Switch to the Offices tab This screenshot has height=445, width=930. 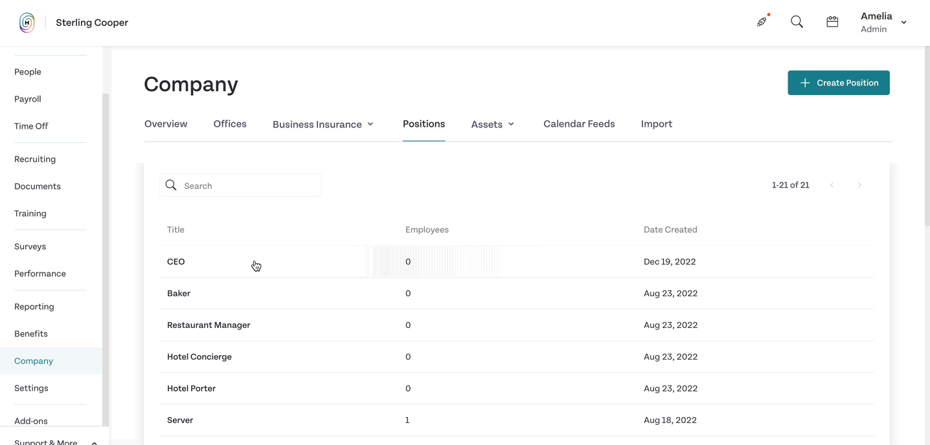230,124
